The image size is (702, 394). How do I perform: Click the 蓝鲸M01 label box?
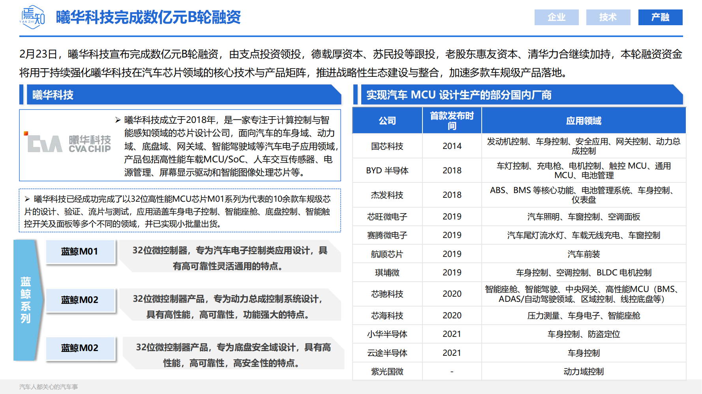pyautogui.click(x=80, y=251)
